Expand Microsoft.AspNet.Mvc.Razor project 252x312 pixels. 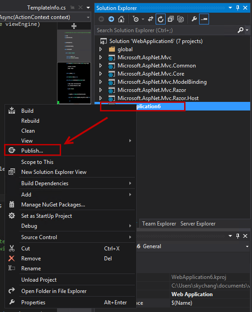[x=100, y=90]
